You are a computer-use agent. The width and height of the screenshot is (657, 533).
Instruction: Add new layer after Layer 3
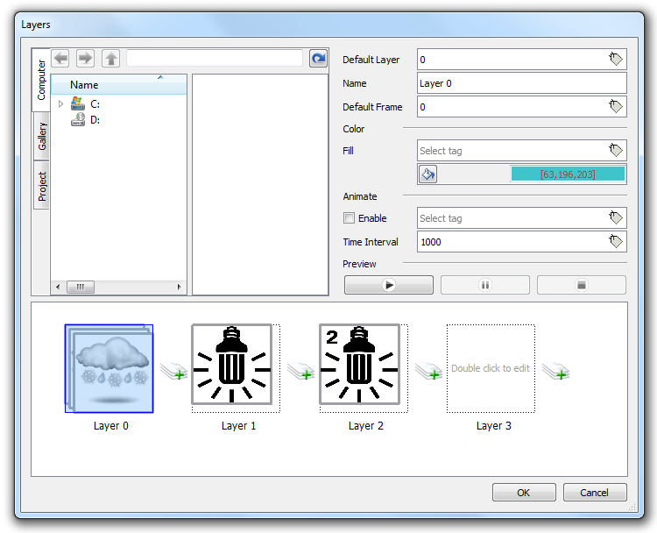[x=555, y=371]
